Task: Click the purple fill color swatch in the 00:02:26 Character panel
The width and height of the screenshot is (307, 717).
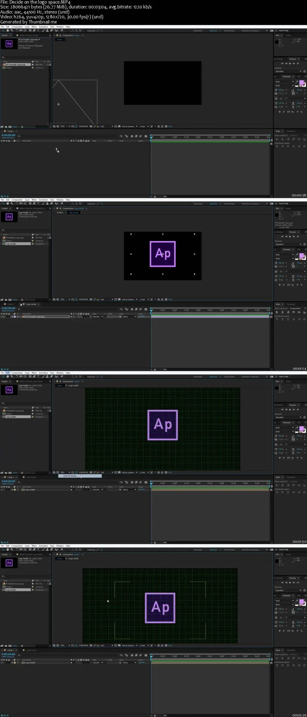Action: pyautogui.click(x=302, y=602)
